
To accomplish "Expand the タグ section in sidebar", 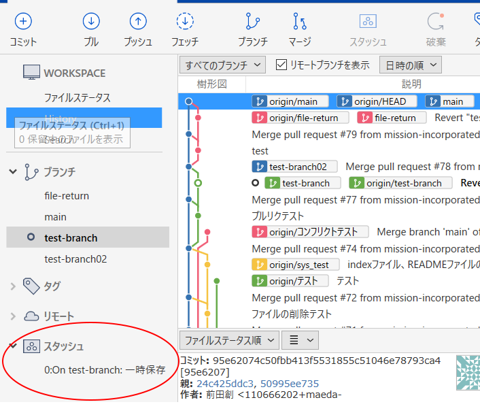I will [13, 286].
